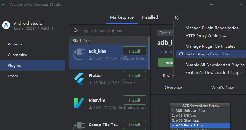Select Plugins in sidebar
The height and width of the screenshot is (130, 246).
pos(33,65)
